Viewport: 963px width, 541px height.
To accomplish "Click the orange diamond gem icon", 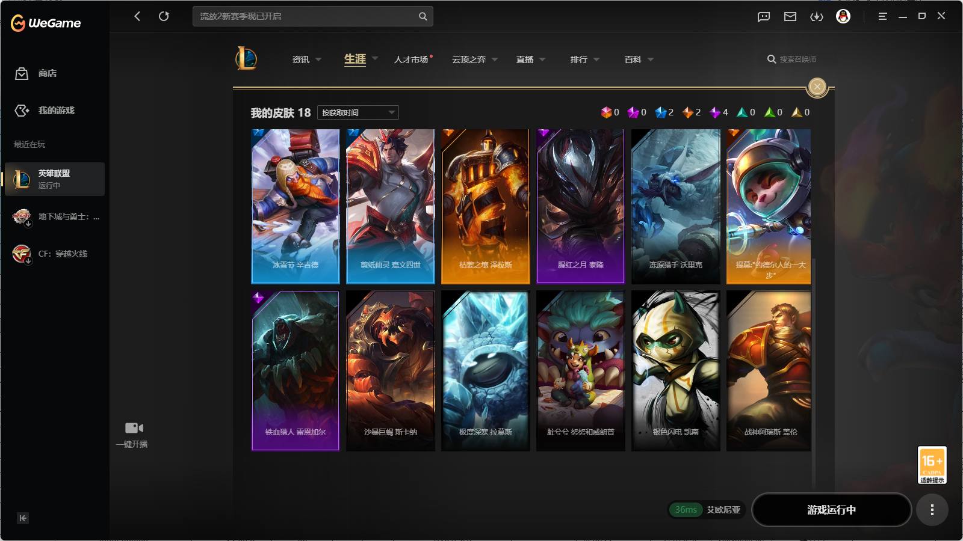I will (x=688, y=112).
